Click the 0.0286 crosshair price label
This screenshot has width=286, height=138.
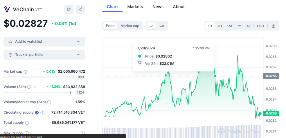(x=271, y=76)
